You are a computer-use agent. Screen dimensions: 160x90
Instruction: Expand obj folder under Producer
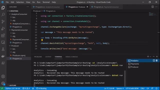pos(19,52)
